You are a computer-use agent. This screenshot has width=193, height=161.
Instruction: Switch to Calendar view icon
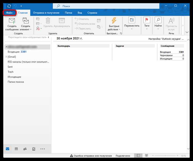[16, 149]
